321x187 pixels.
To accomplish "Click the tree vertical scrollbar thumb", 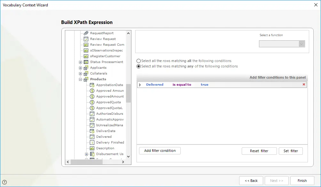I will pos(128,93).
